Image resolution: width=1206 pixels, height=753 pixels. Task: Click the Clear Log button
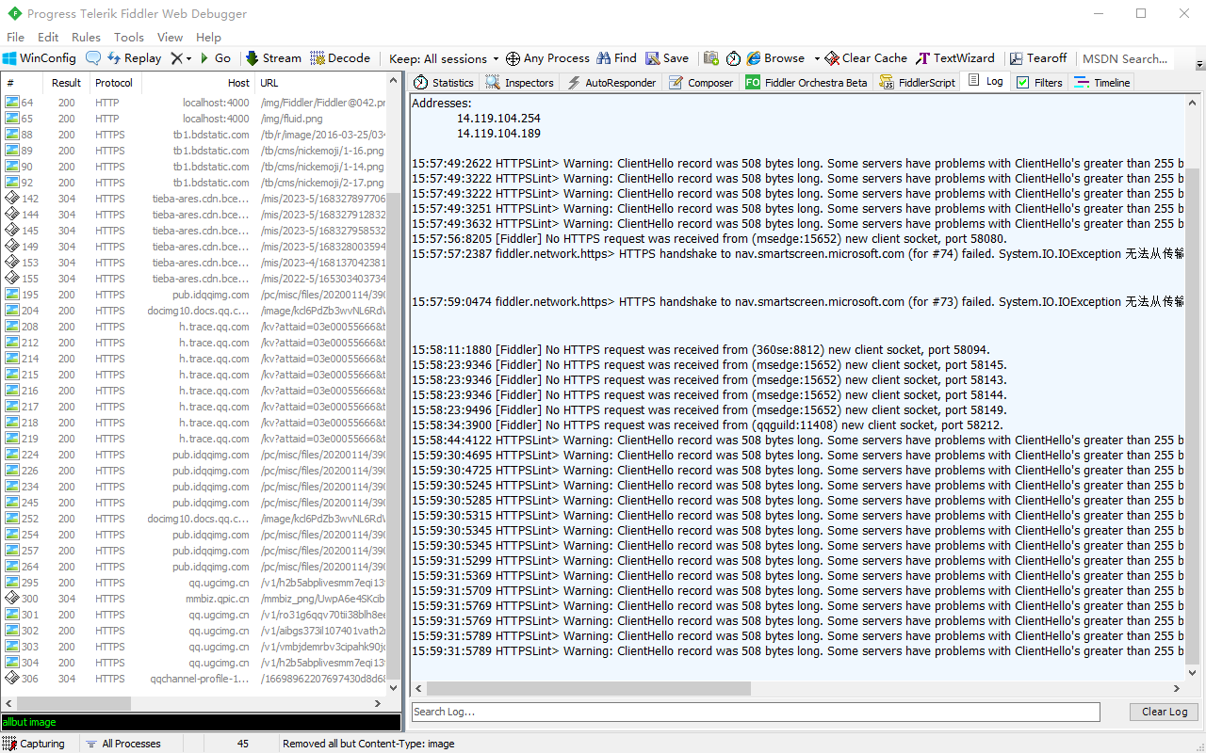(x=1165, y=712)
